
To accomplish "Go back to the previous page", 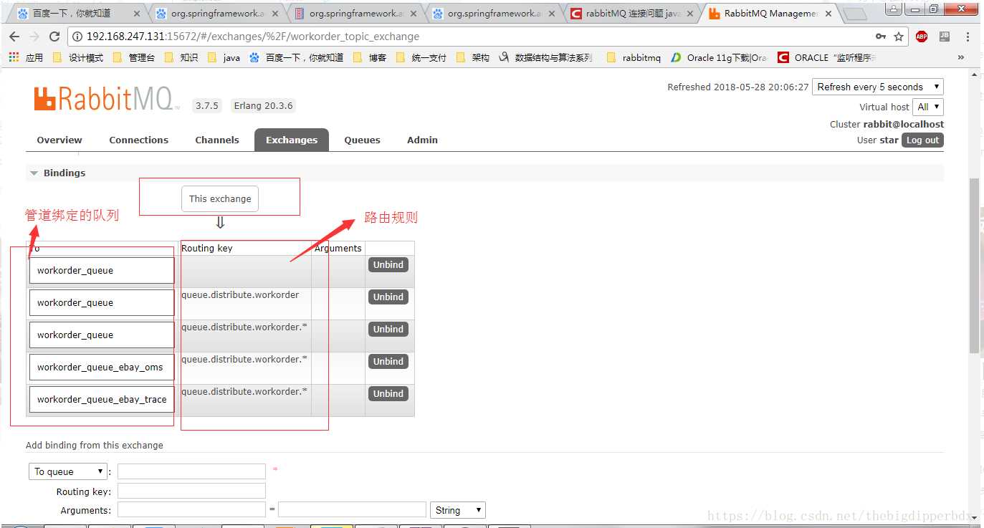I will click(14, 37).
